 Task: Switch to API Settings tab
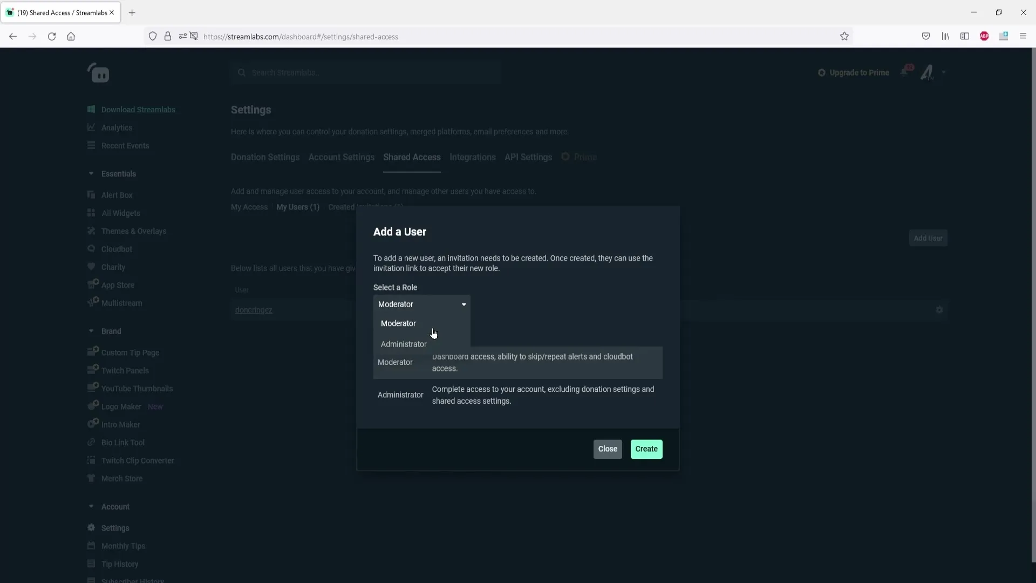point(528,157)
